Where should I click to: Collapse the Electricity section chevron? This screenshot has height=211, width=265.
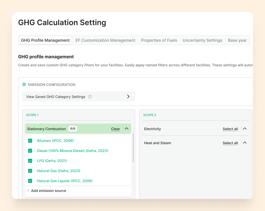point(245,129)
